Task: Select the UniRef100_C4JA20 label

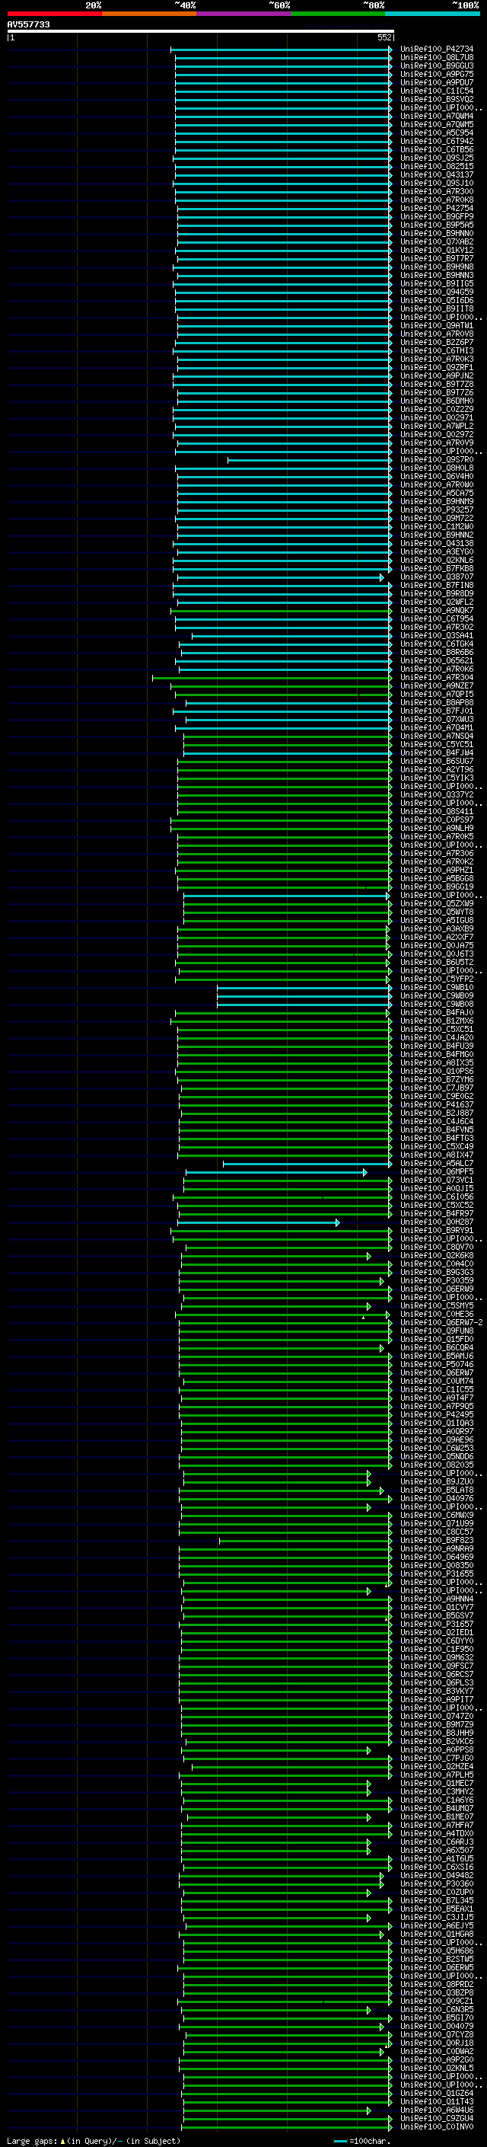Action: 436,1037
